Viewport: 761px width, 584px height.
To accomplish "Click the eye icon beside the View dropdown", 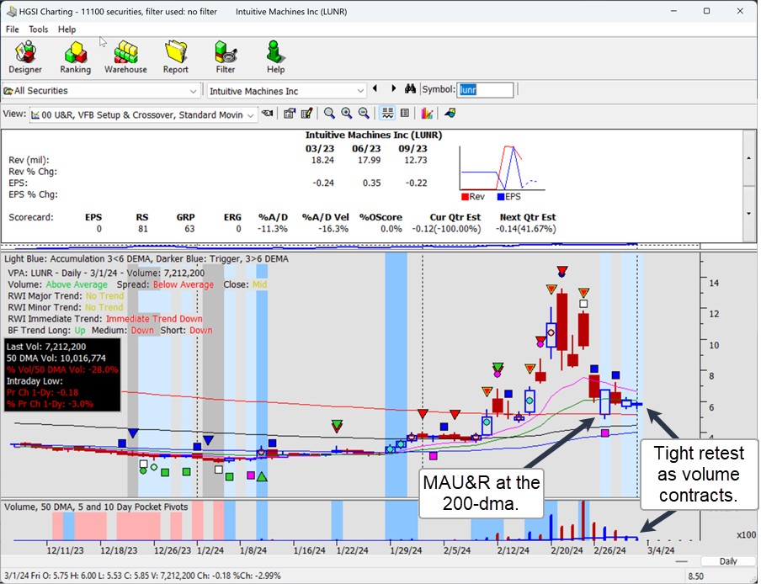I will (267, 114).
